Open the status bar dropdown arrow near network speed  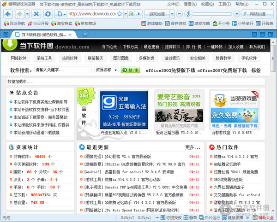pos(157,218)
